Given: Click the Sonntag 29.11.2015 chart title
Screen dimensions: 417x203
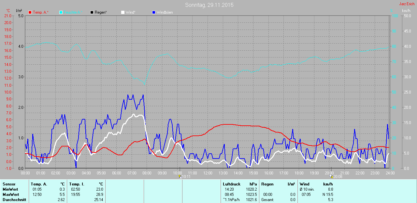Looking at the screenshot, I should coord(209,5).
